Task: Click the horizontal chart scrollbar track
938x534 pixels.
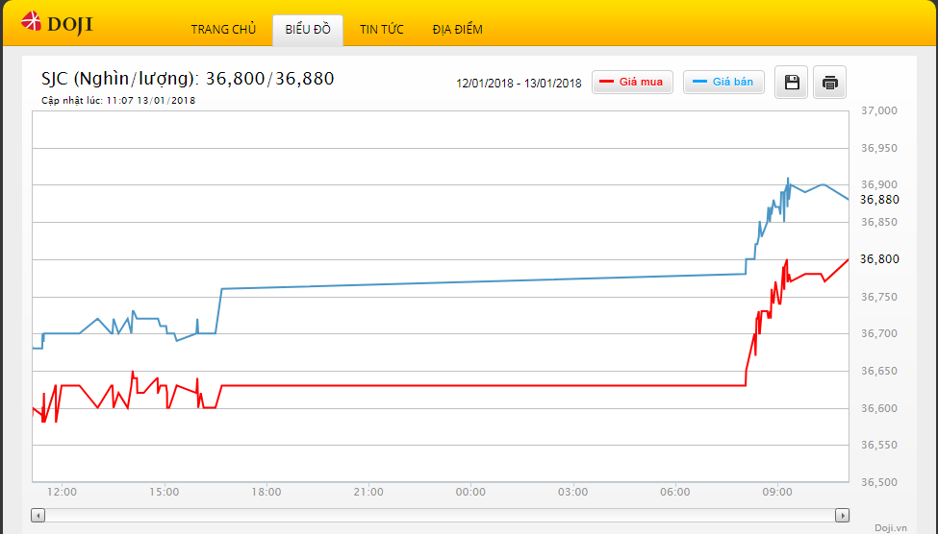Action: [441, 515]
